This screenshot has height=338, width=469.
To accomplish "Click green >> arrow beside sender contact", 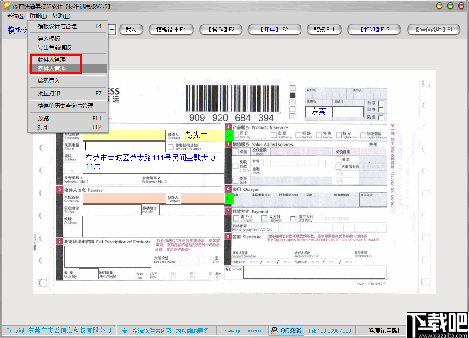I will click(229, 136).
